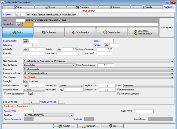The width and height of the screenshot is (177, 129).
Task: Click the C/Custos input field
Action: [x=28, y=45]
